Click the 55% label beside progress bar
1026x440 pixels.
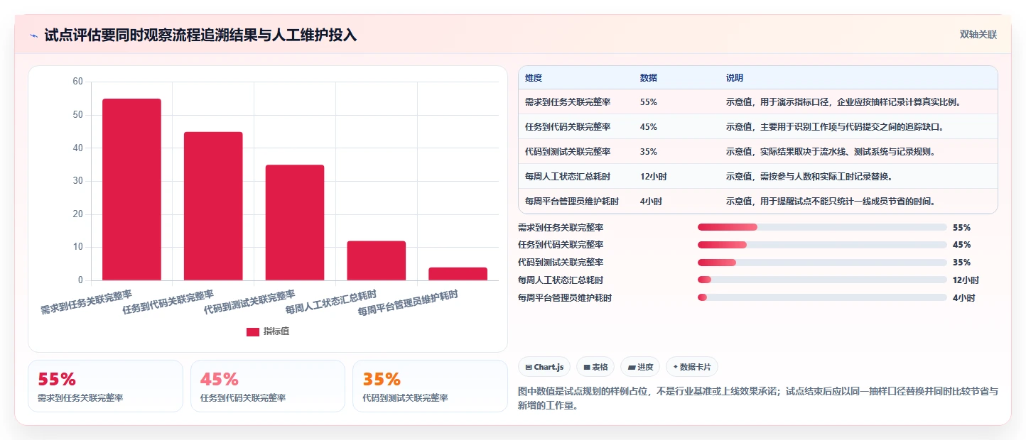961,228
